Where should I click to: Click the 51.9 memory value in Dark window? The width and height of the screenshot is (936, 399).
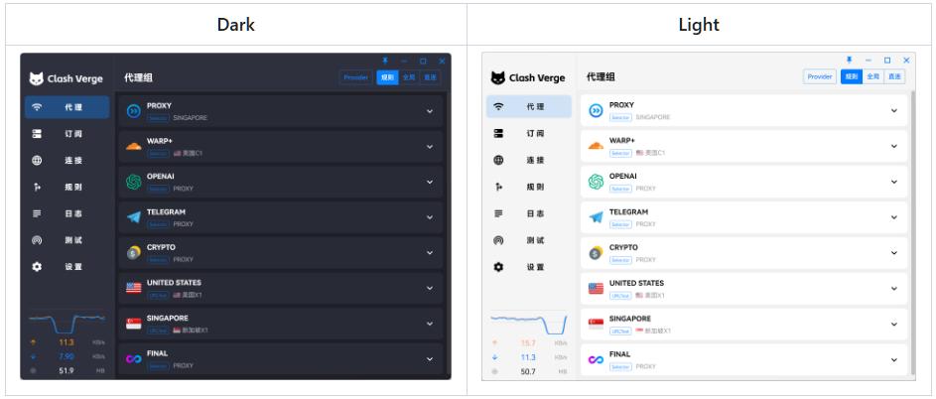(67, 370)
